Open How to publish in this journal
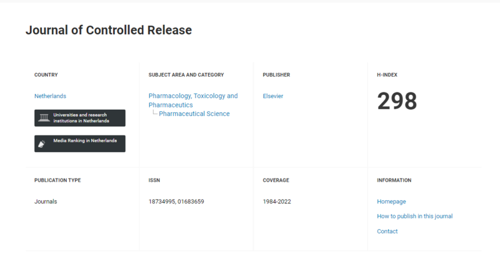 (x=414, y=216)
